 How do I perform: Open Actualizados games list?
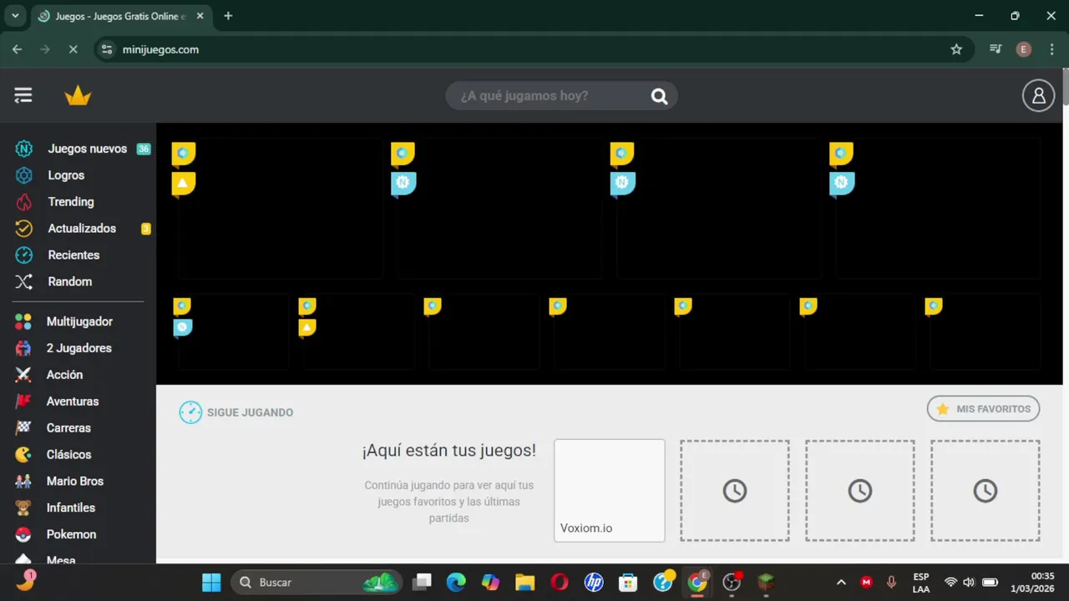(x=82, y=229)
